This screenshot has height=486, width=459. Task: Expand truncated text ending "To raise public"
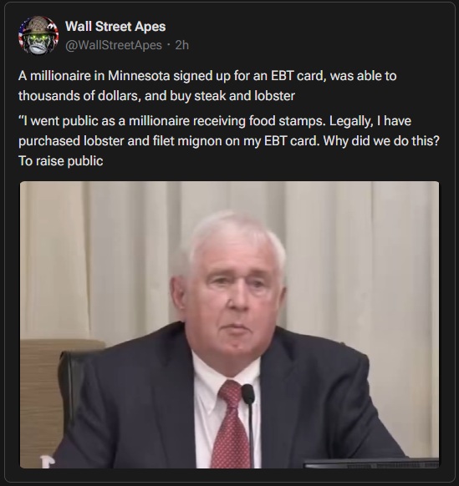(61, 161)
